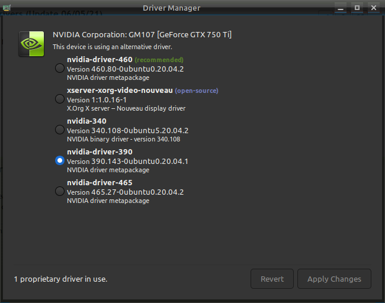Minimize the Driver Manager window
Viewport: 385px width, 303px height.
[341, 8]
